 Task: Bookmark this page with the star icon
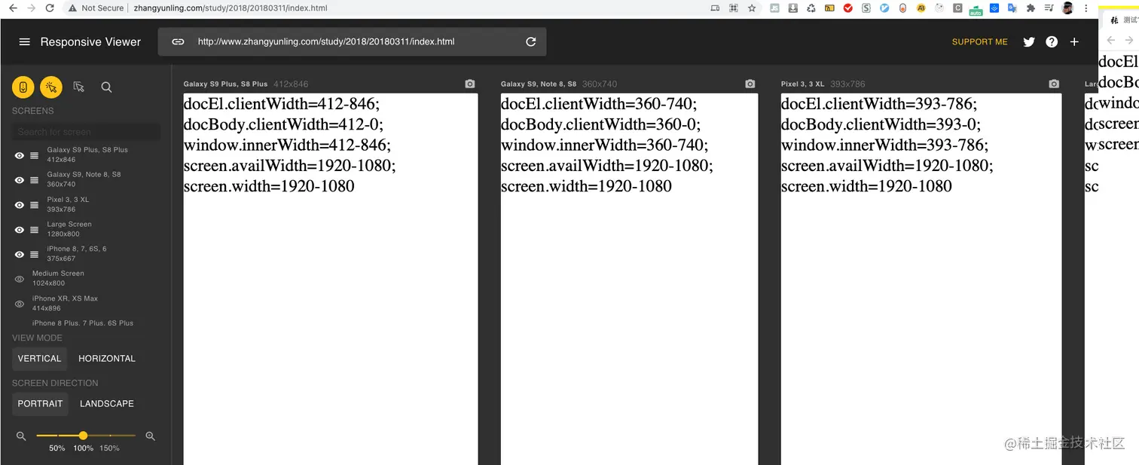[x=752, y=8]
